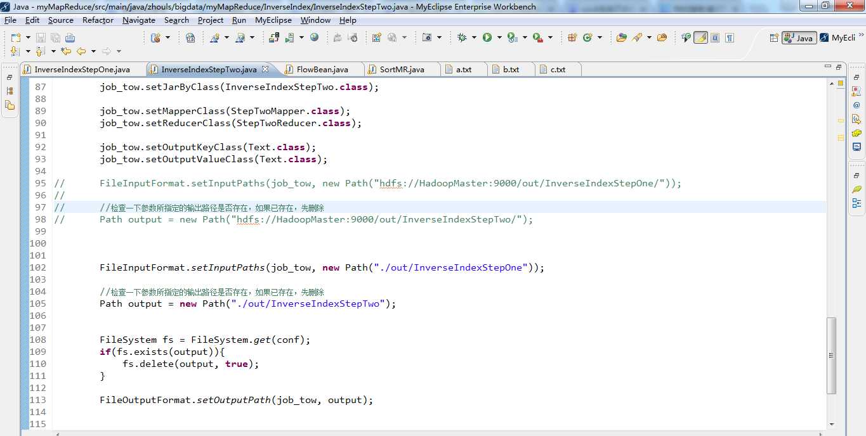Click Previous Annotation up arrow icon

[39, 51]
